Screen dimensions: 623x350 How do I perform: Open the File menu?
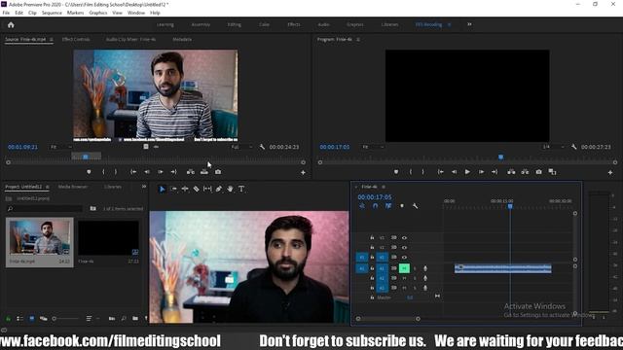6,13
